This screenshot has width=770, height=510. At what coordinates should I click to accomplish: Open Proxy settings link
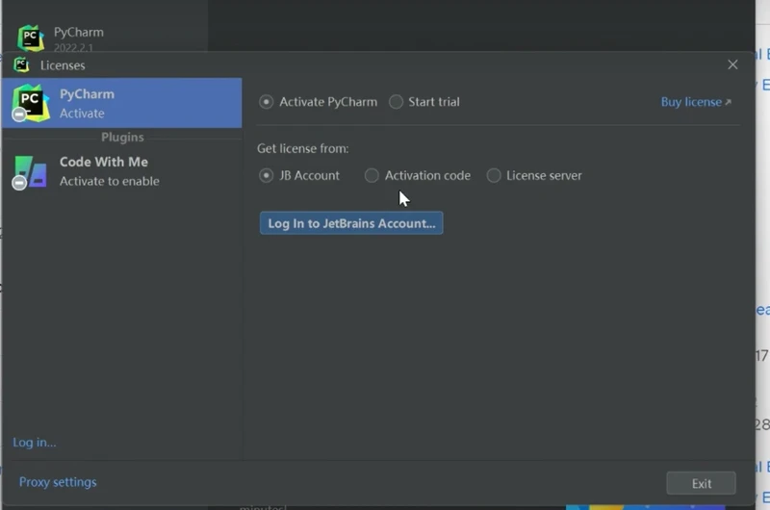click(58, 482)
